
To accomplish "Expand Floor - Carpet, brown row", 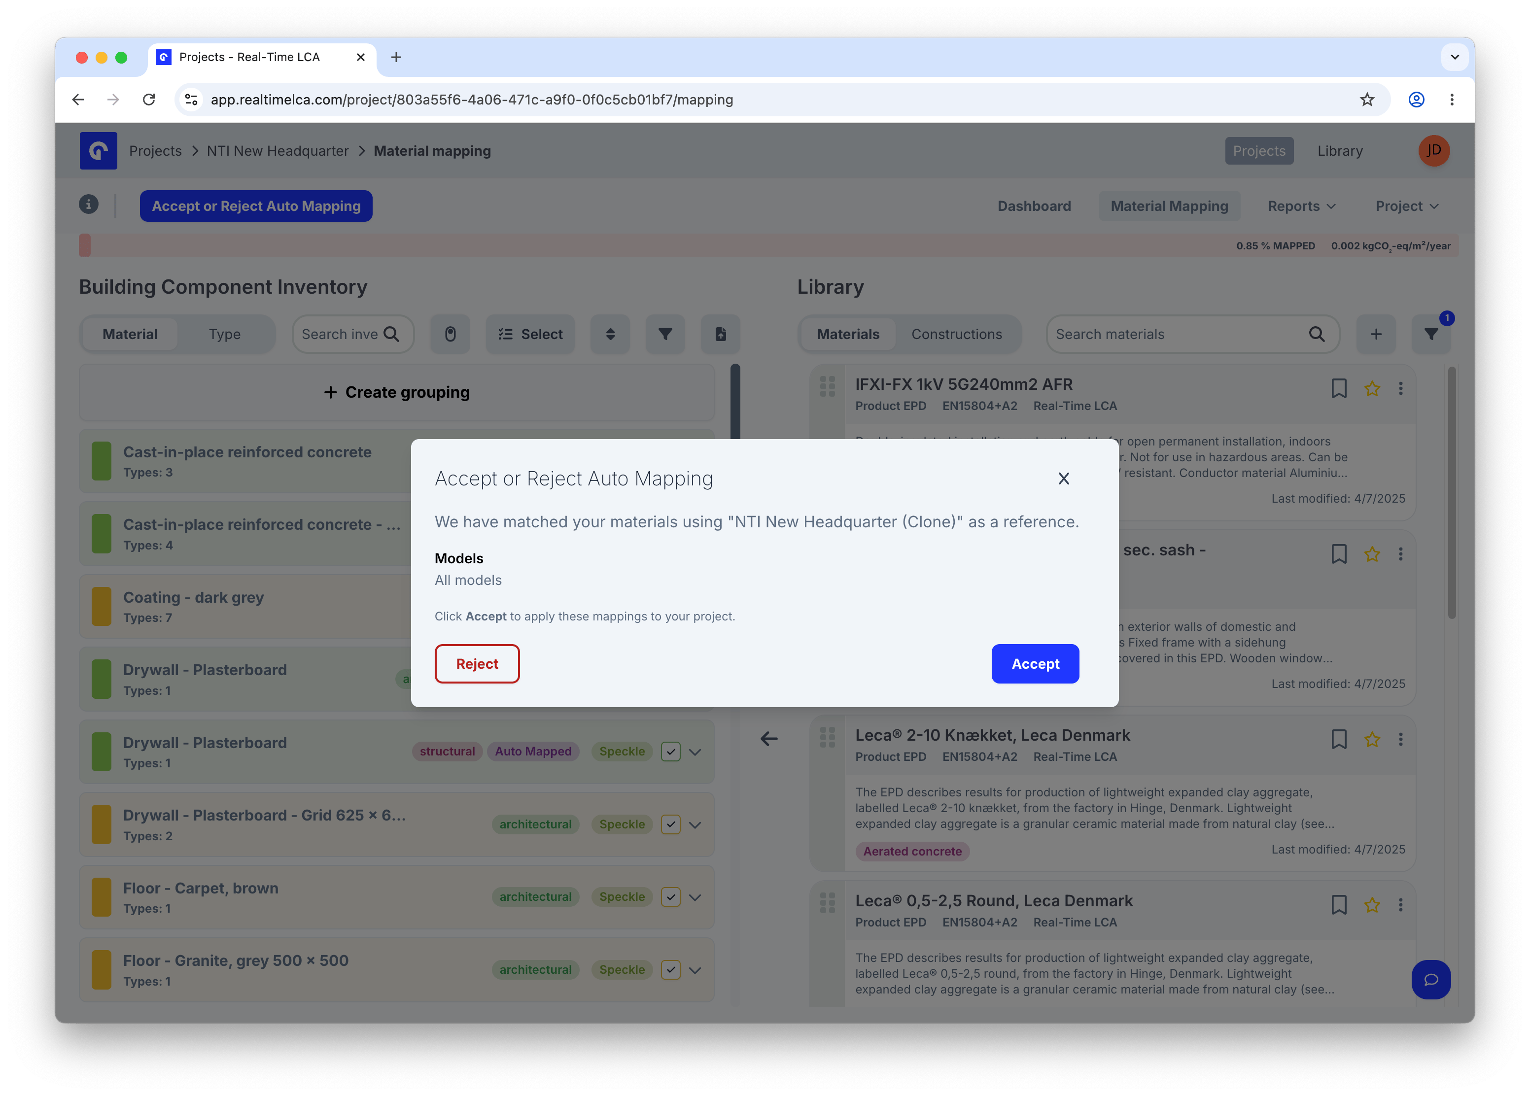I will 695,897.
